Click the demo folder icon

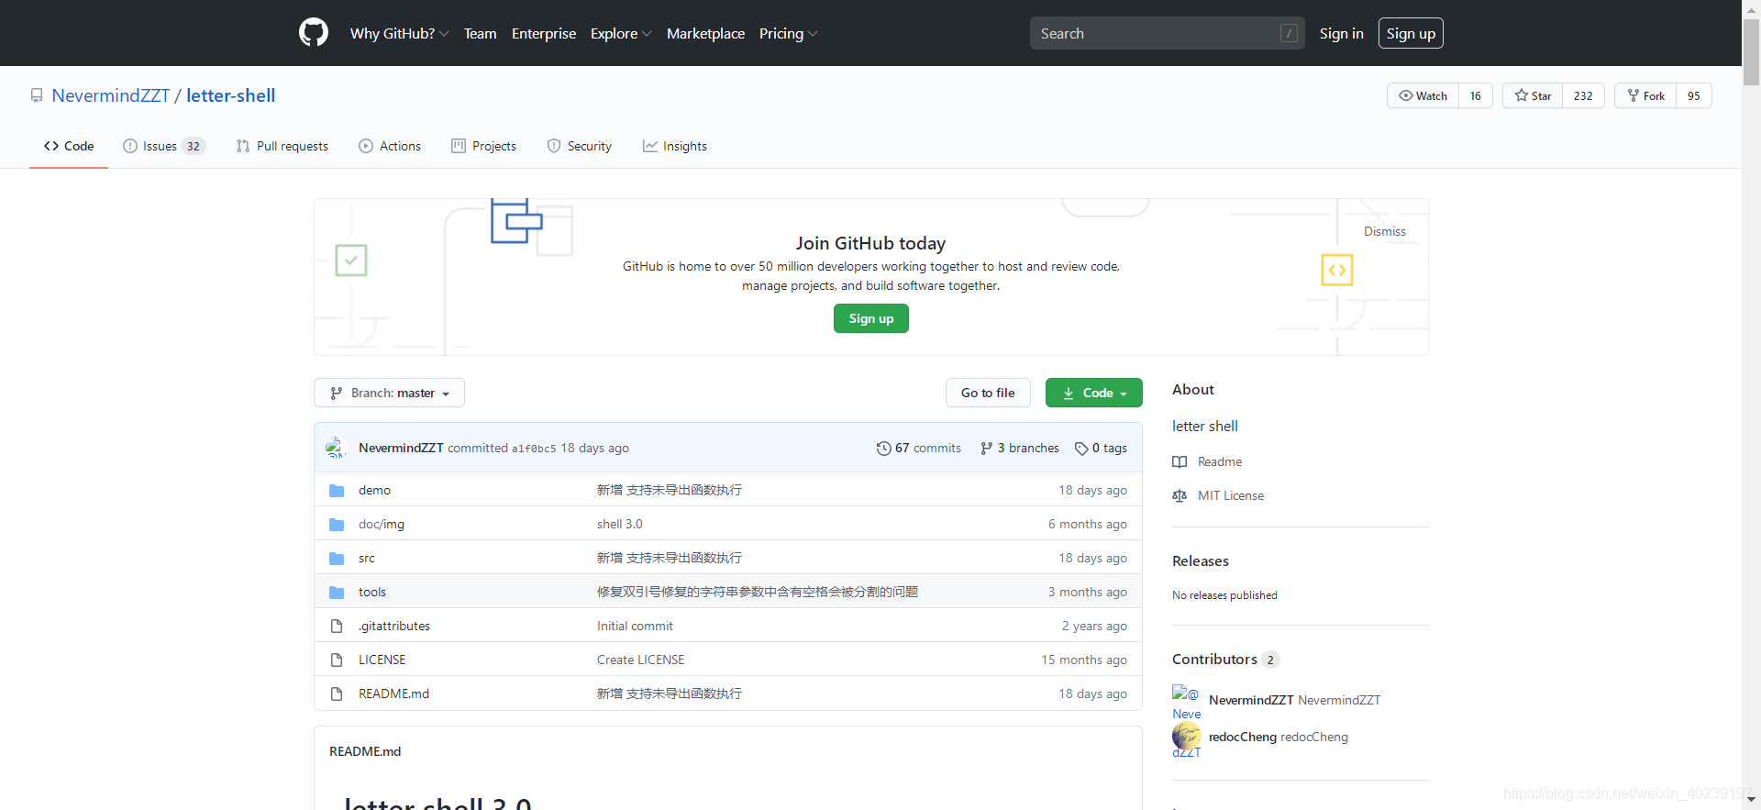[x=337, y=491]
